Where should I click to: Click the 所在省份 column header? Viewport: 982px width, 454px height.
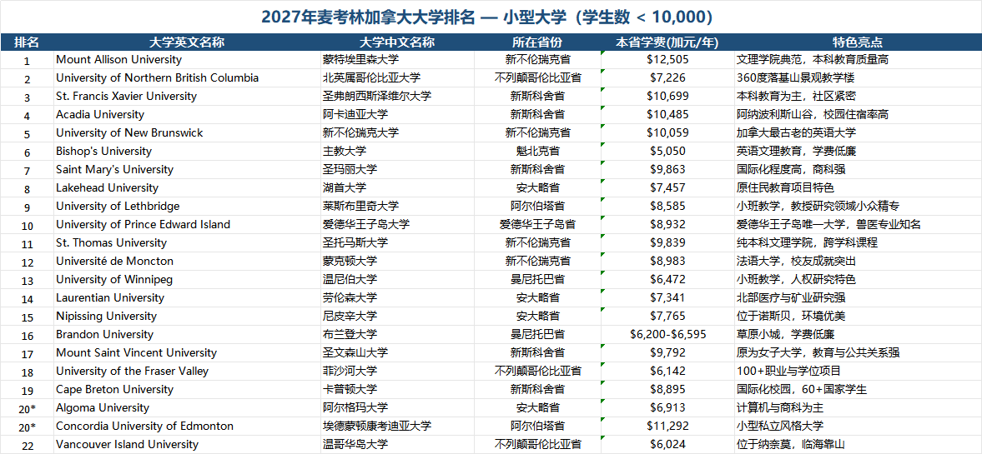pyautogui.click(x=536, y=42)
